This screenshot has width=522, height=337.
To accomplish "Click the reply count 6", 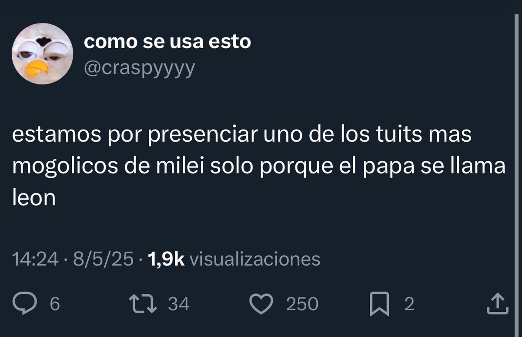I will click(54, 304).
